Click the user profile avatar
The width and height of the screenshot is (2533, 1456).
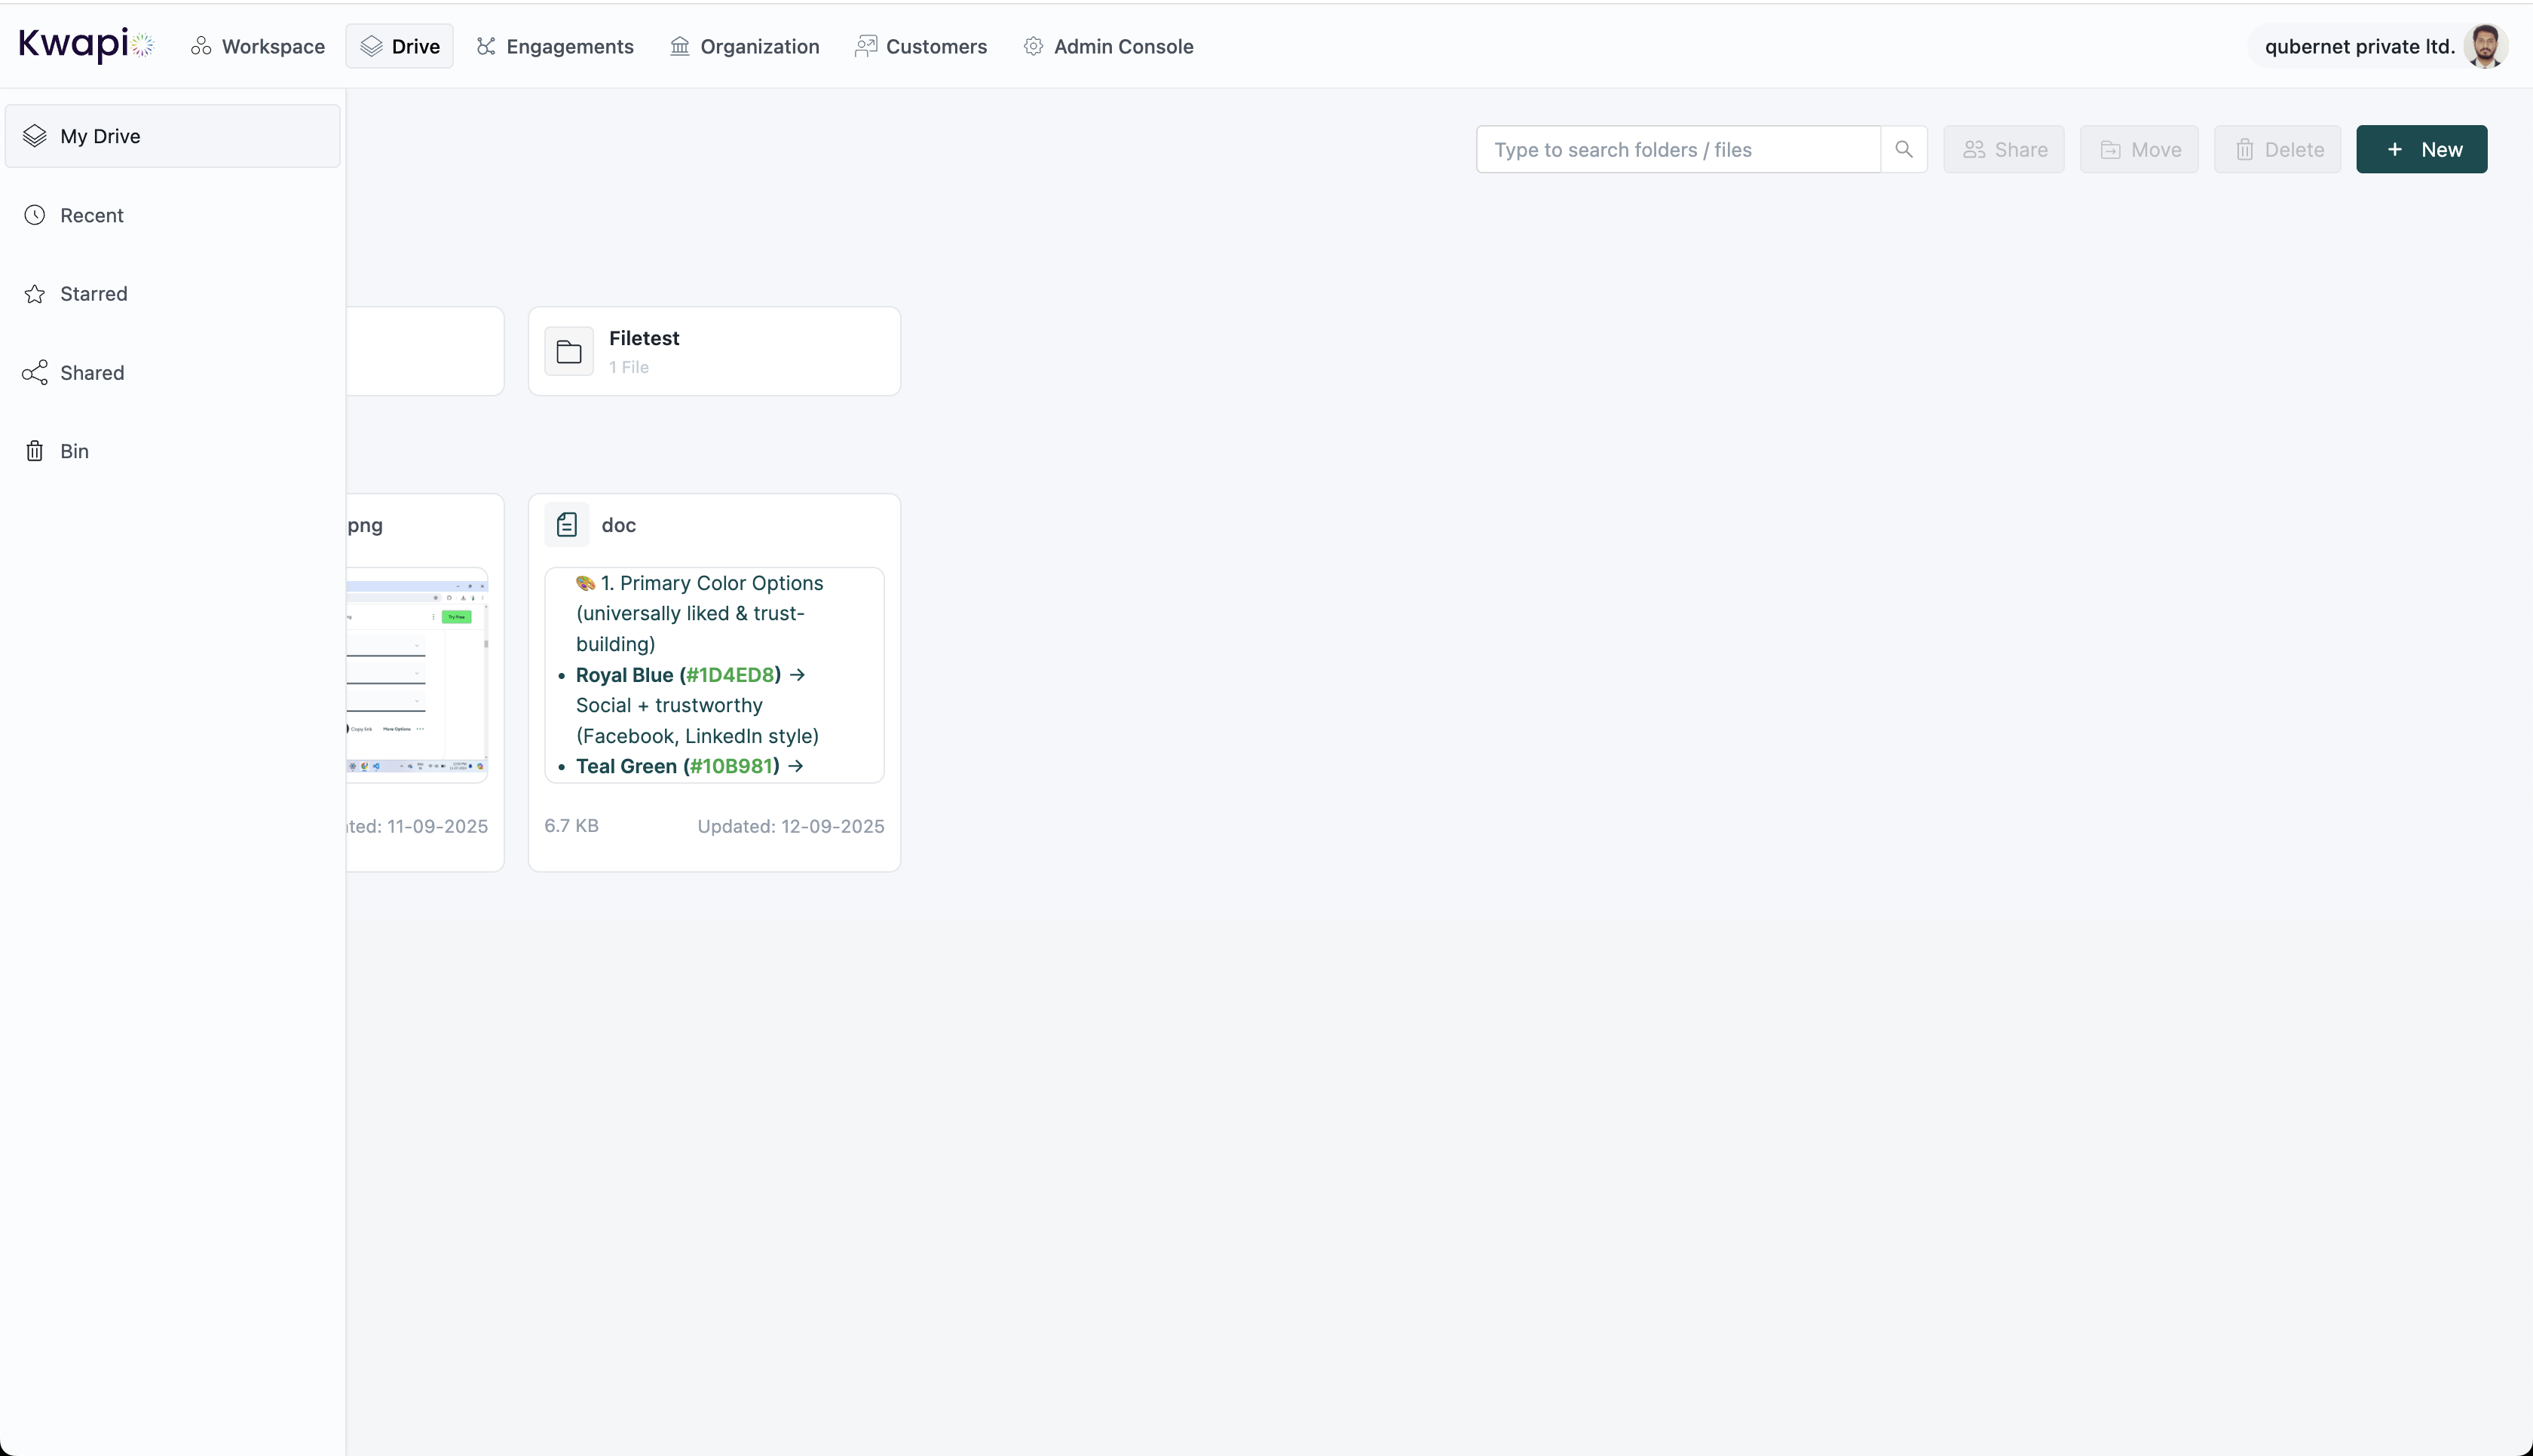[x=2485, y=46]
